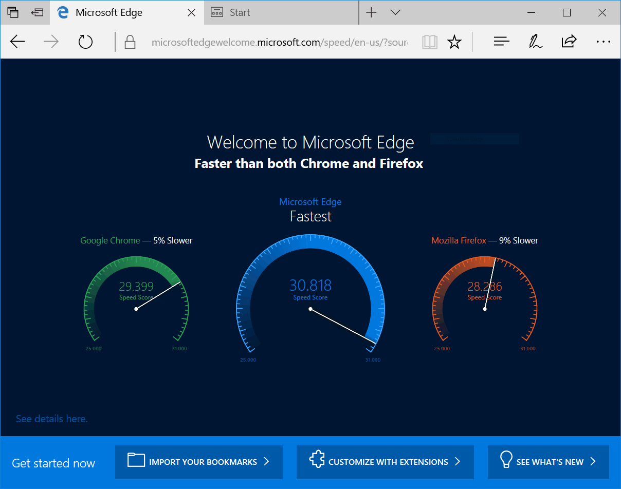Show tab previews chevron
The image size is (621, 489).
pyautogui.click(x=395, y=12)
